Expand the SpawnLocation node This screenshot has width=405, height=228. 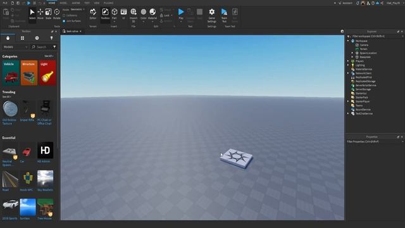(x=352, y=53)
